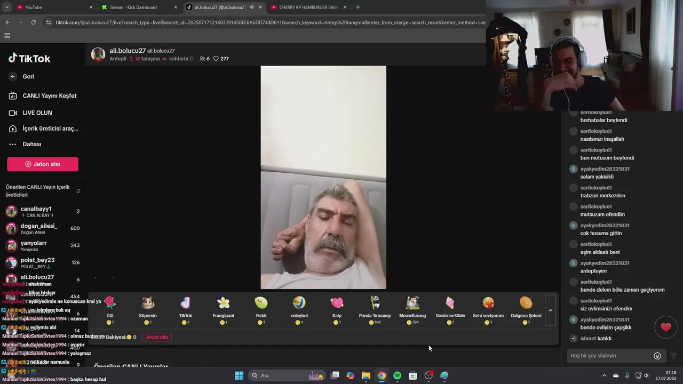Send the Frangipani flower gift
The width and height of the screenshot is (683, 384).
223,309
